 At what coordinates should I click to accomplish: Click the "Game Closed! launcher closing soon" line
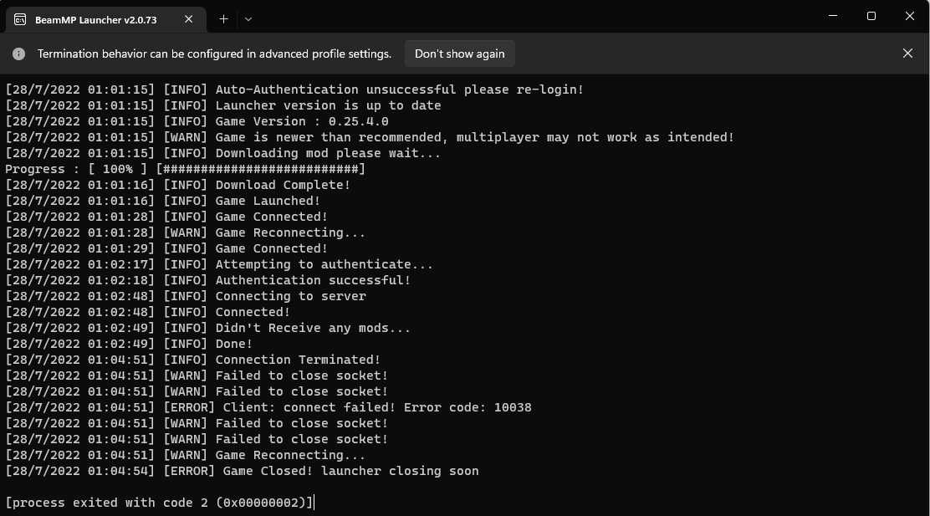242,471
